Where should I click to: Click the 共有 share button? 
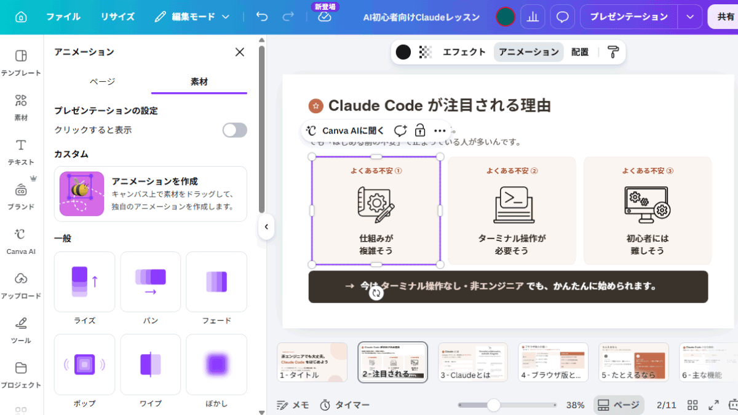(724, 17)
